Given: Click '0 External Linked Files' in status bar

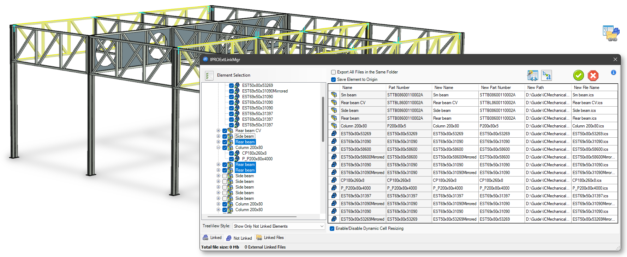Looking at the screenshot, I should (x=265, y=247).
